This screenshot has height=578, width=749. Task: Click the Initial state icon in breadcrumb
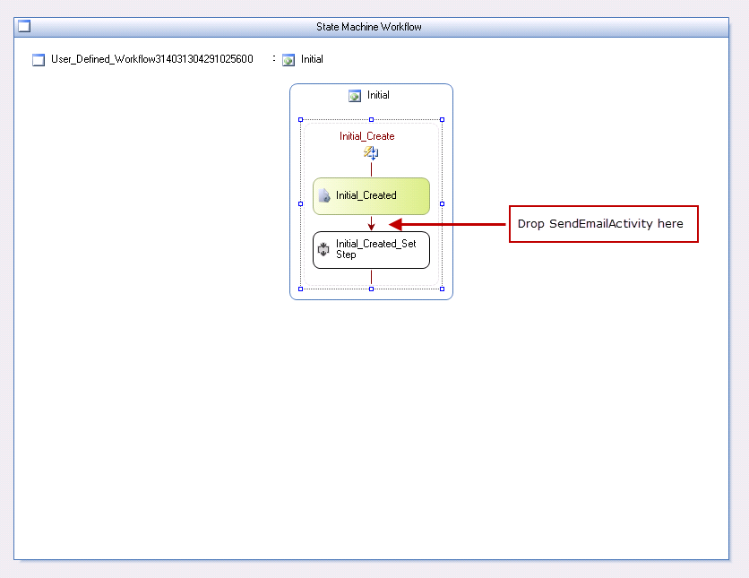[x=288, y=60]
